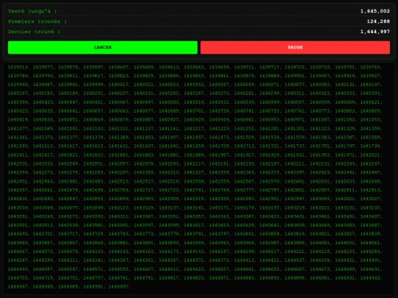Start the search with the LANCER button
Image resolution: width=398 pixels, height=298 pixels.
click(102, 47)
